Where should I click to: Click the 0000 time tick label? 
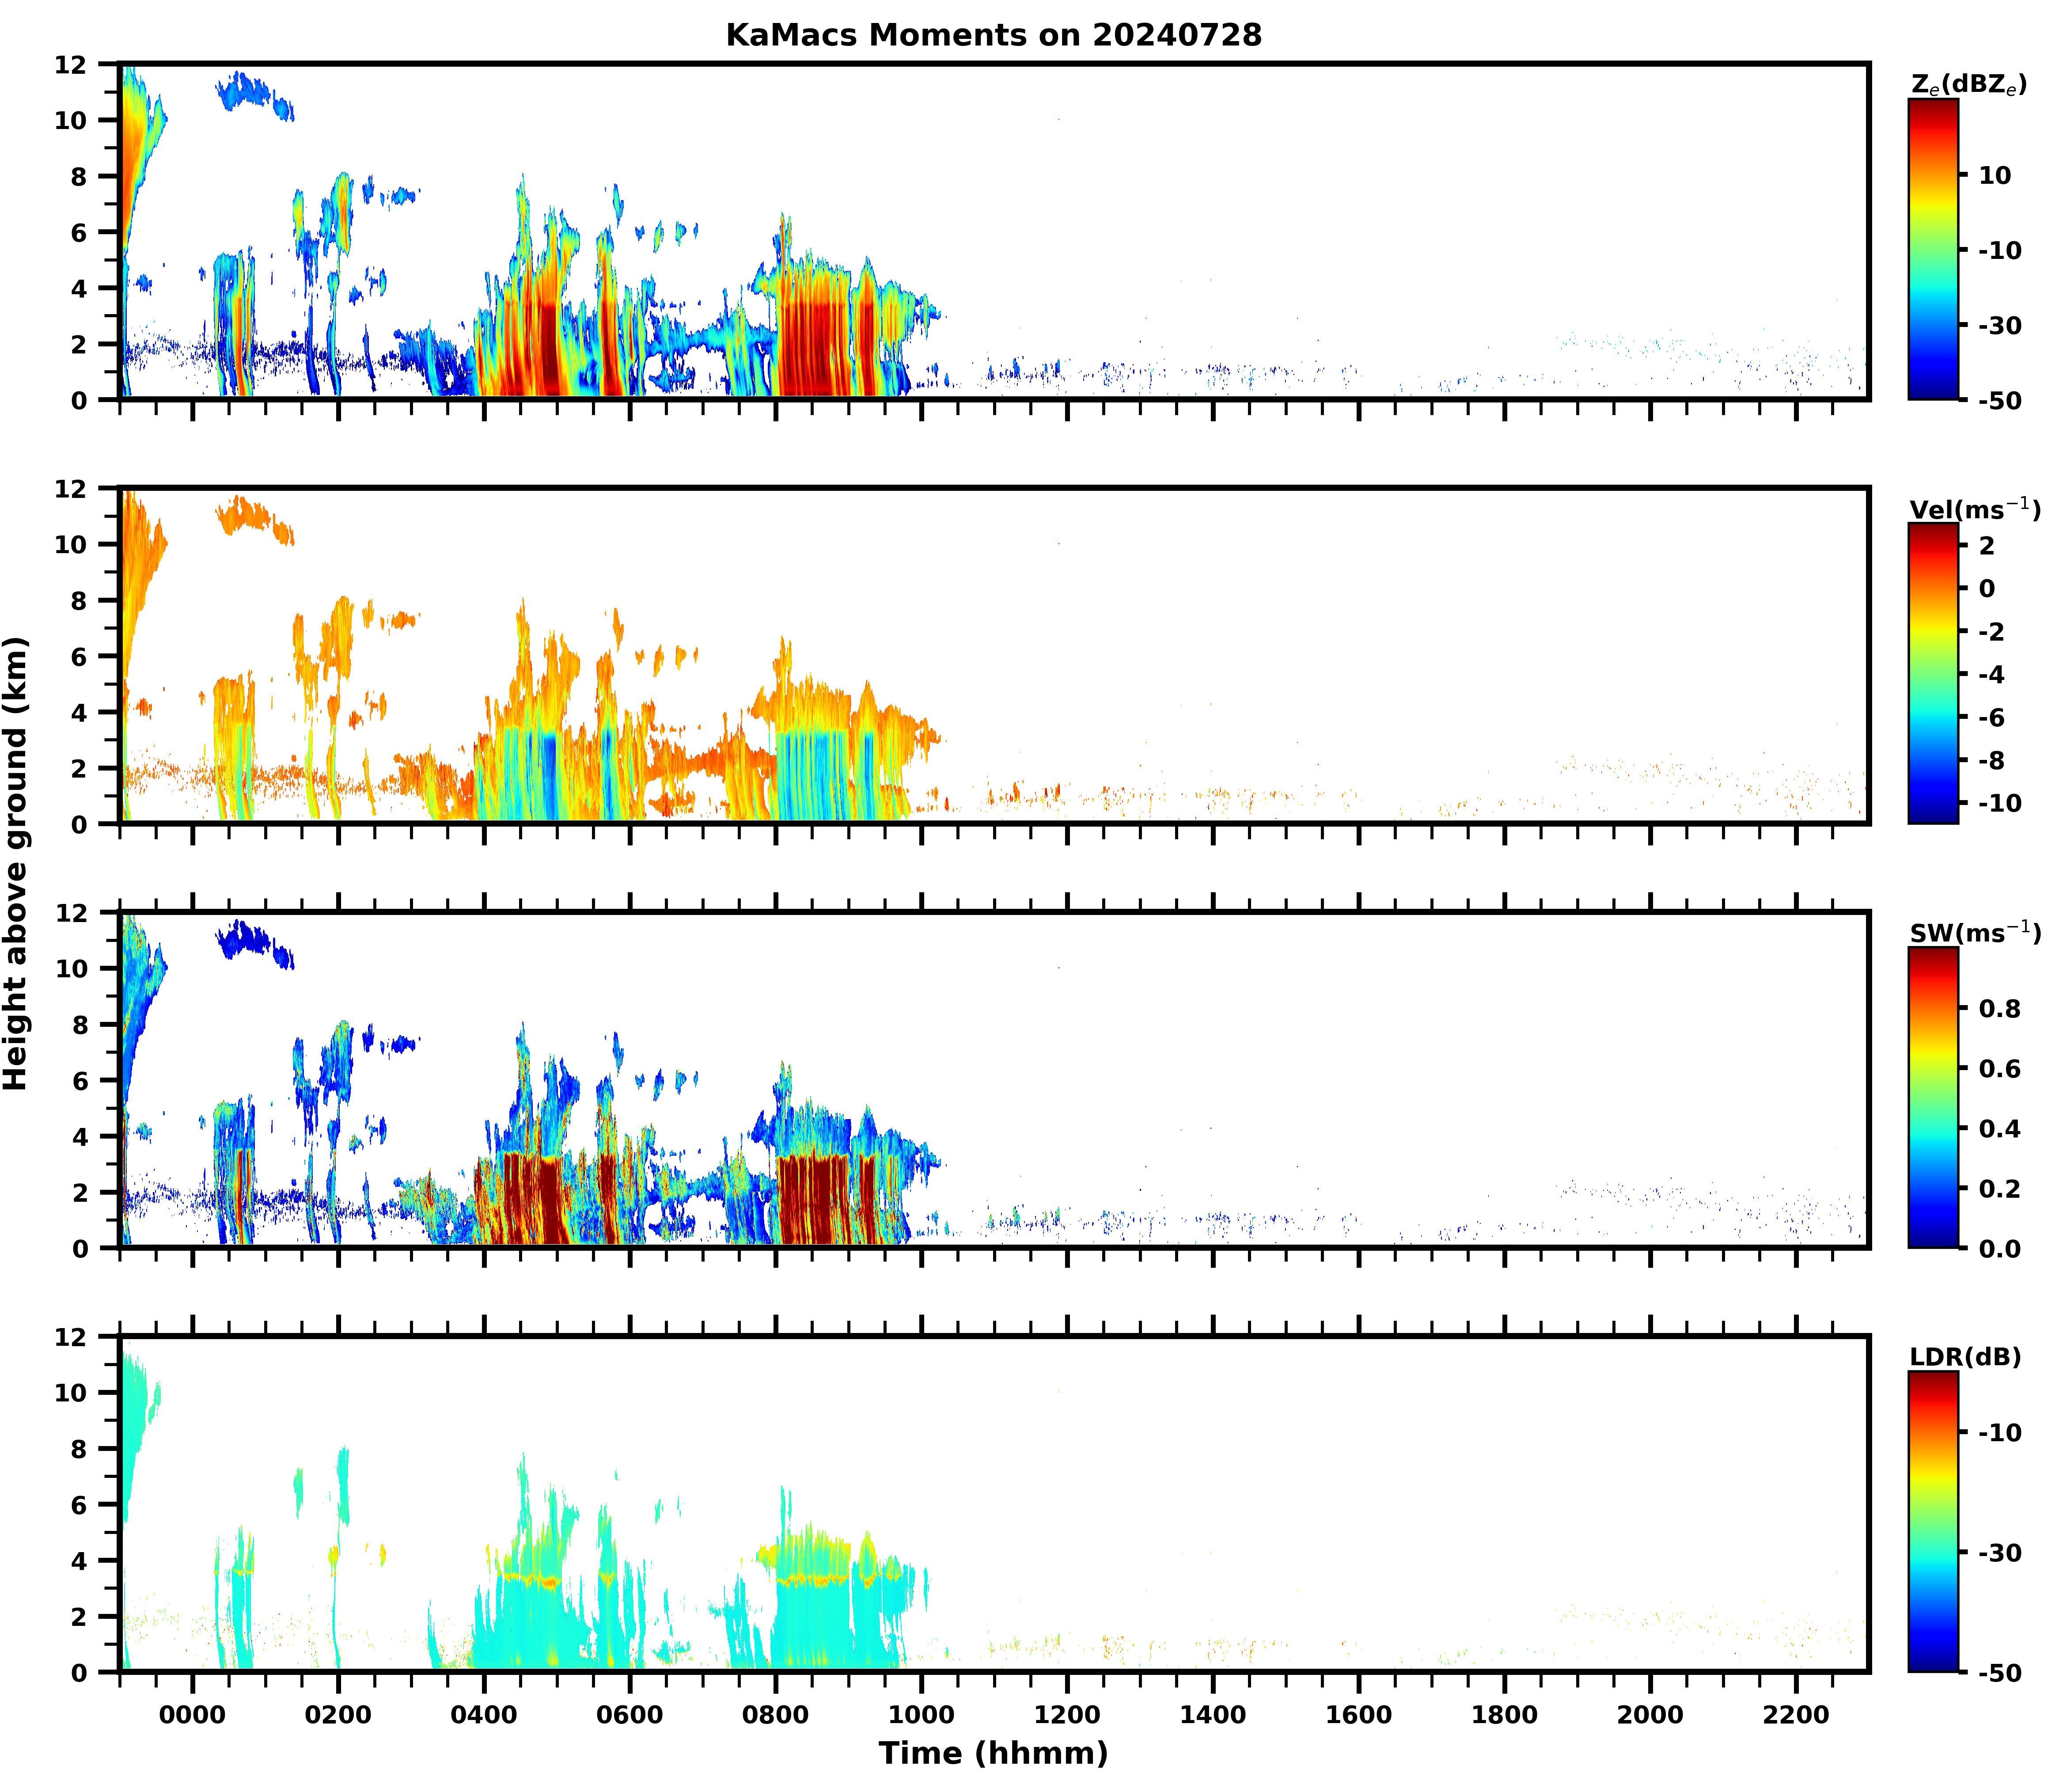click(x=192, y=1715)
